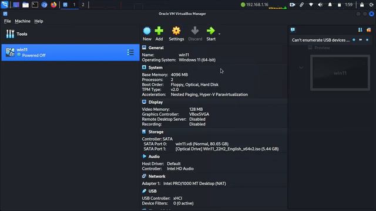Click the Display monitor icon
The width and height of the screenshot is (376, 211).
click(x=144, y=101)
